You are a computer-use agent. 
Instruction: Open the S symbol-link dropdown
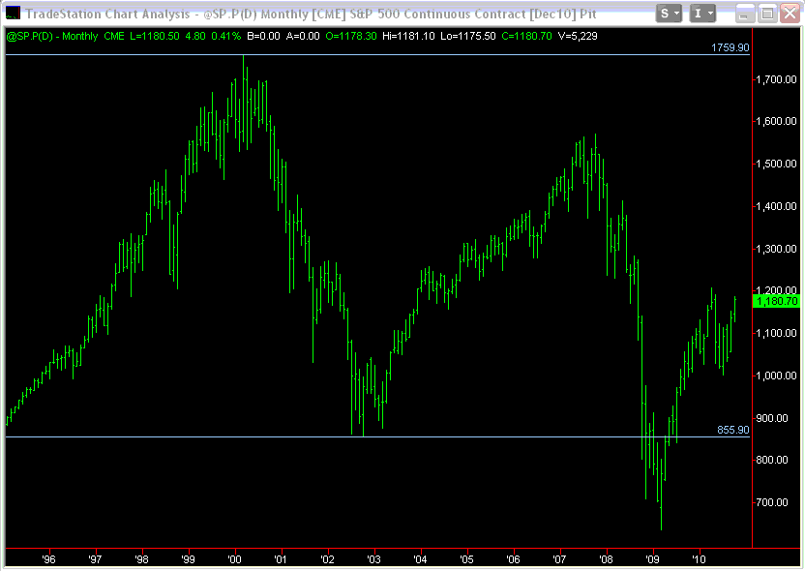[x=669, y=14]
